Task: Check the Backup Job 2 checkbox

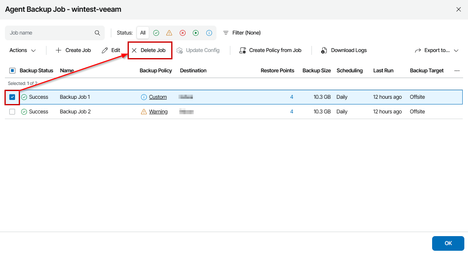Action: [12, 112]
